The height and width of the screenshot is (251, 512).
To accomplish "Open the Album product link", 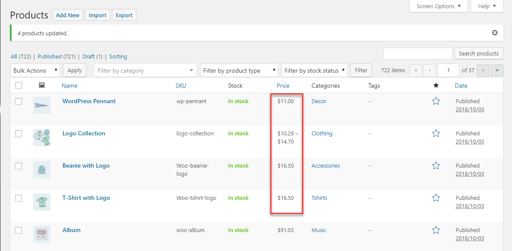I will coord(71,230).
